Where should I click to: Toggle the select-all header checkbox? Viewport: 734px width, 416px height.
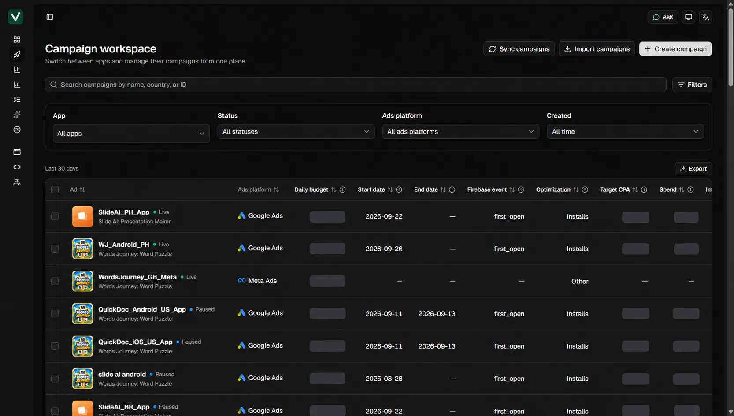(55, 189)
